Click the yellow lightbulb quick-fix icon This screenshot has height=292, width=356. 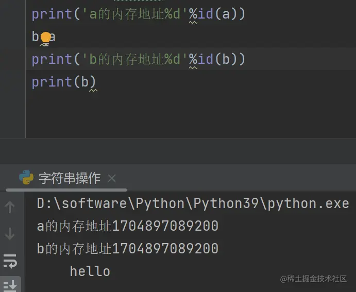(x=46, y=37)
